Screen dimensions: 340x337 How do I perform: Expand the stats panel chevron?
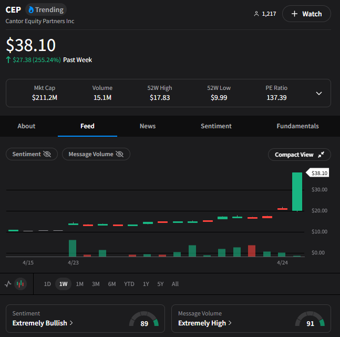(x=319, y=93)
